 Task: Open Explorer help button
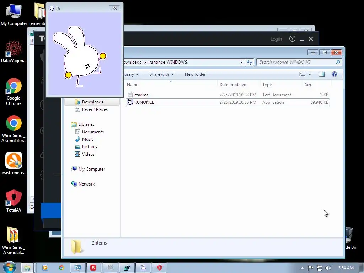[x=334, y=74]
